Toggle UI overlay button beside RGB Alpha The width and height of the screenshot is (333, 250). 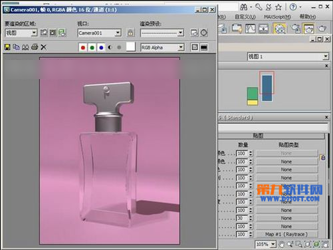click(x=195, y=47)
